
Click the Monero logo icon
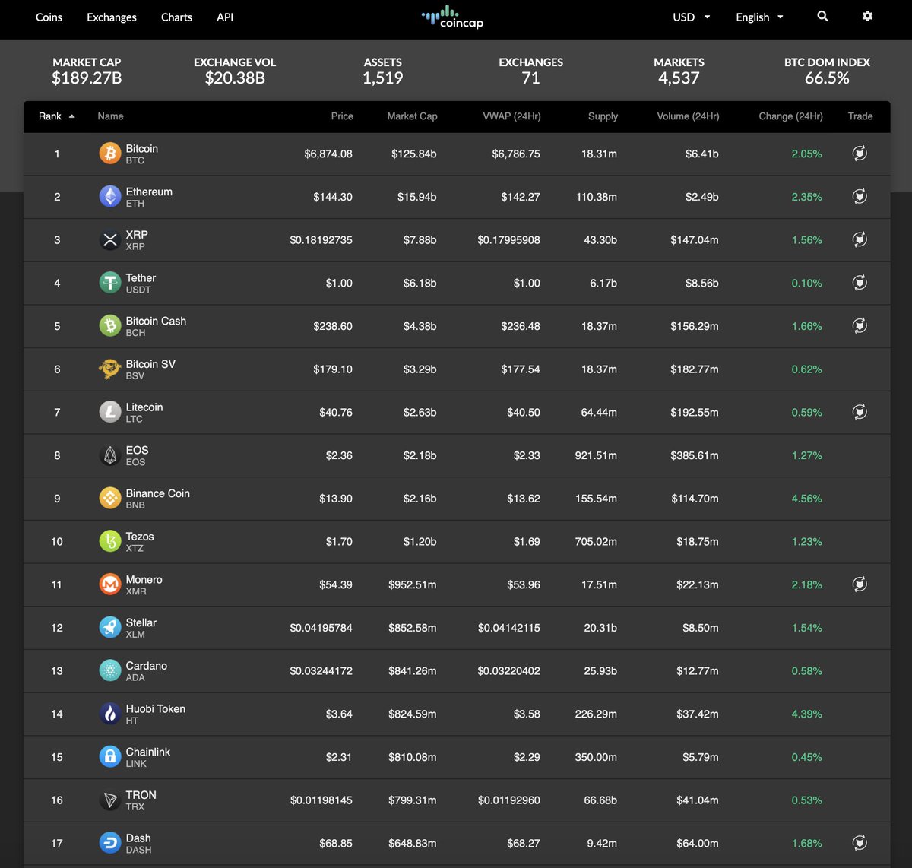click(110, 584)
